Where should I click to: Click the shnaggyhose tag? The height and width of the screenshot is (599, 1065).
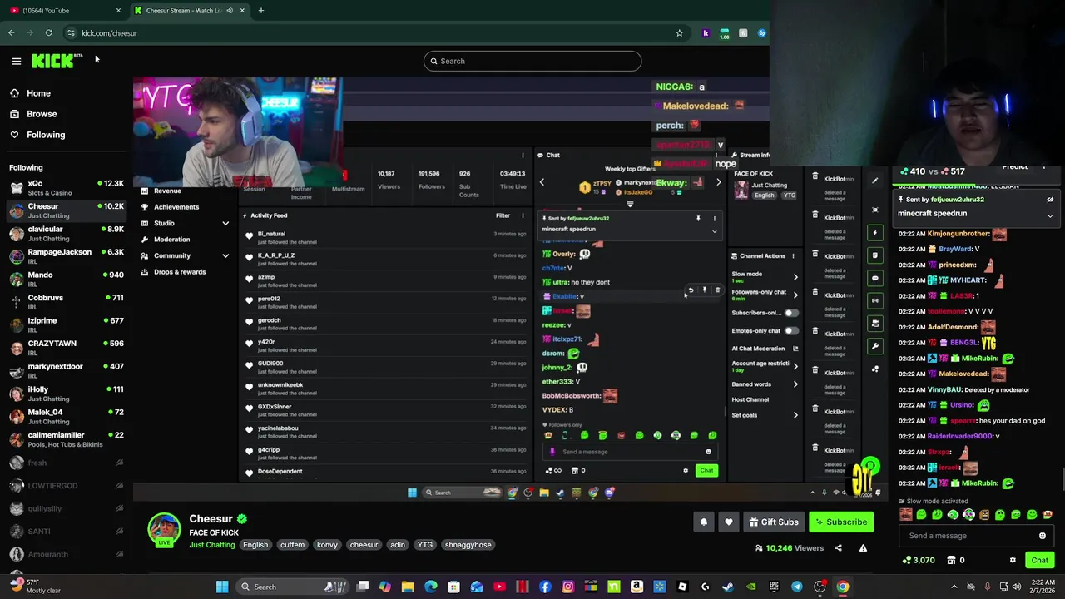coord(468,545)
